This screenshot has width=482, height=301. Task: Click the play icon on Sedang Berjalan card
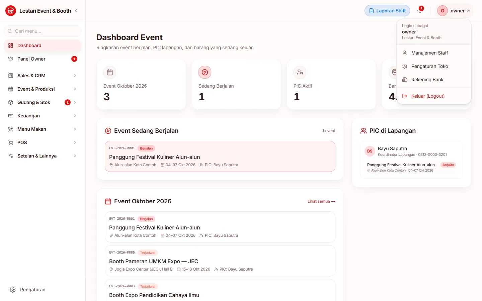coord(205,72)
